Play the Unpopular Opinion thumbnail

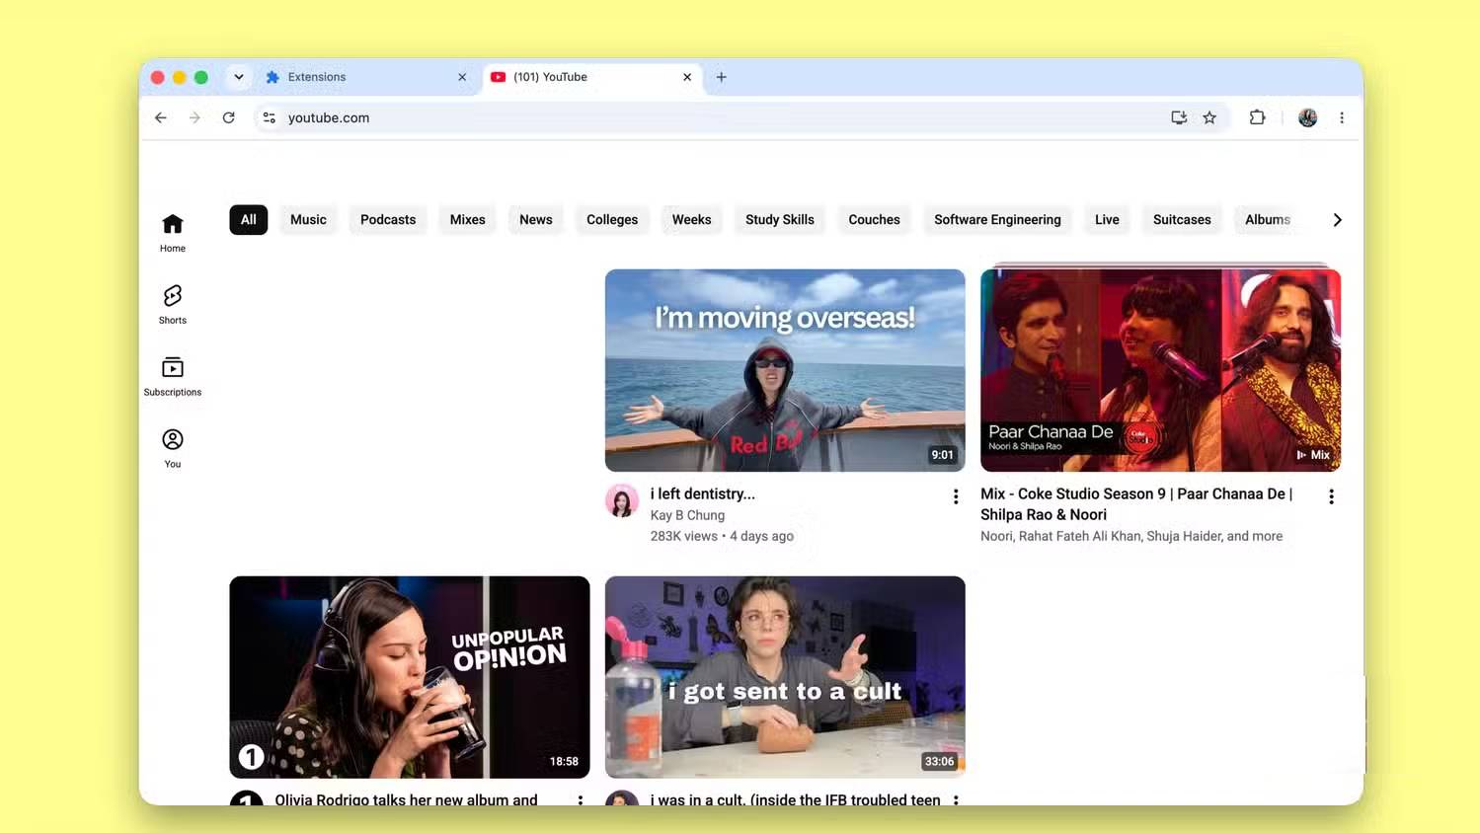410,677
